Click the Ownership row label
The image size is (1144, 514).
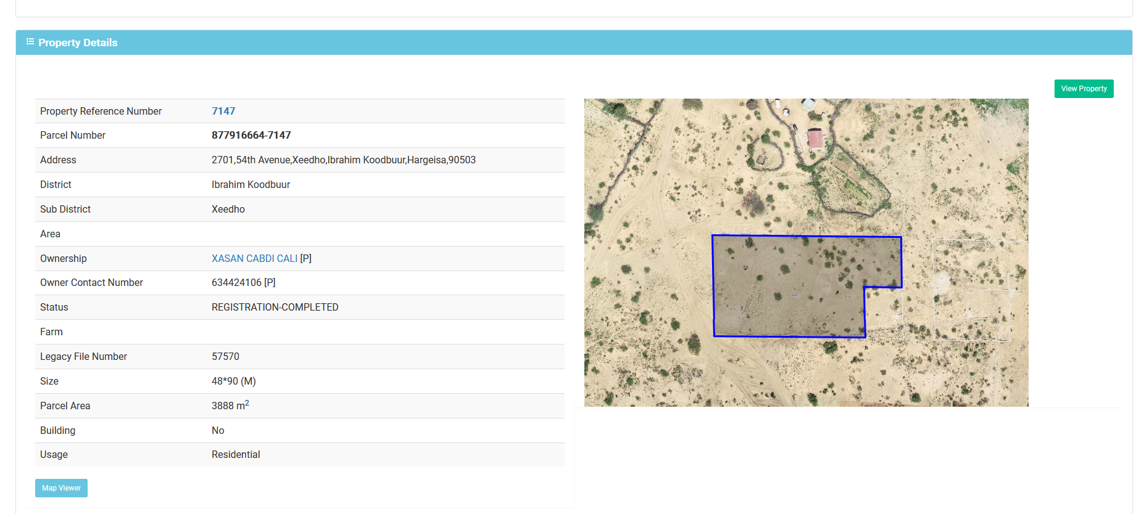point(64,258)
